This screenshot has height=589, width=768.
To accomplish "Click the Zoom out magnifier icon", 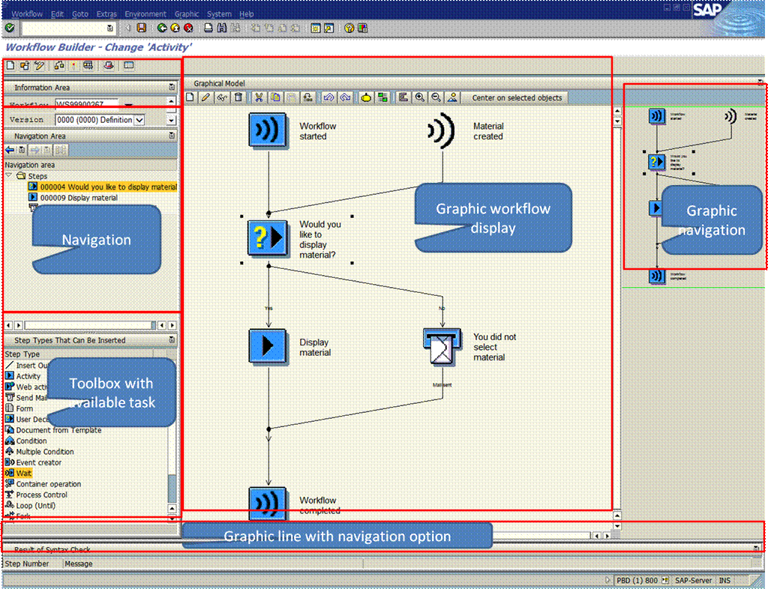I will (x=436, y=97).
